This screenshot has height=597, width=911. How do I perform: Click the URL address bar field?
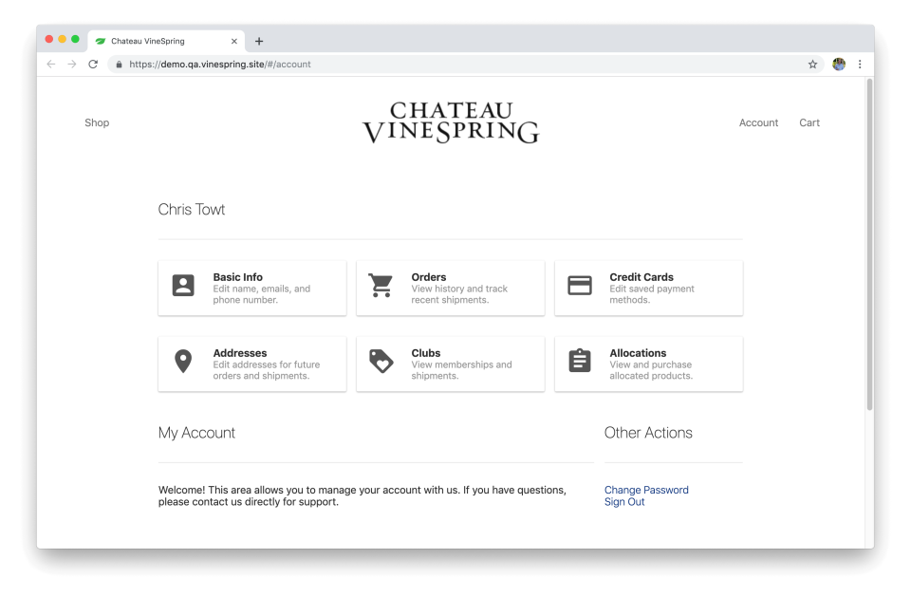(x=465, y=65)
